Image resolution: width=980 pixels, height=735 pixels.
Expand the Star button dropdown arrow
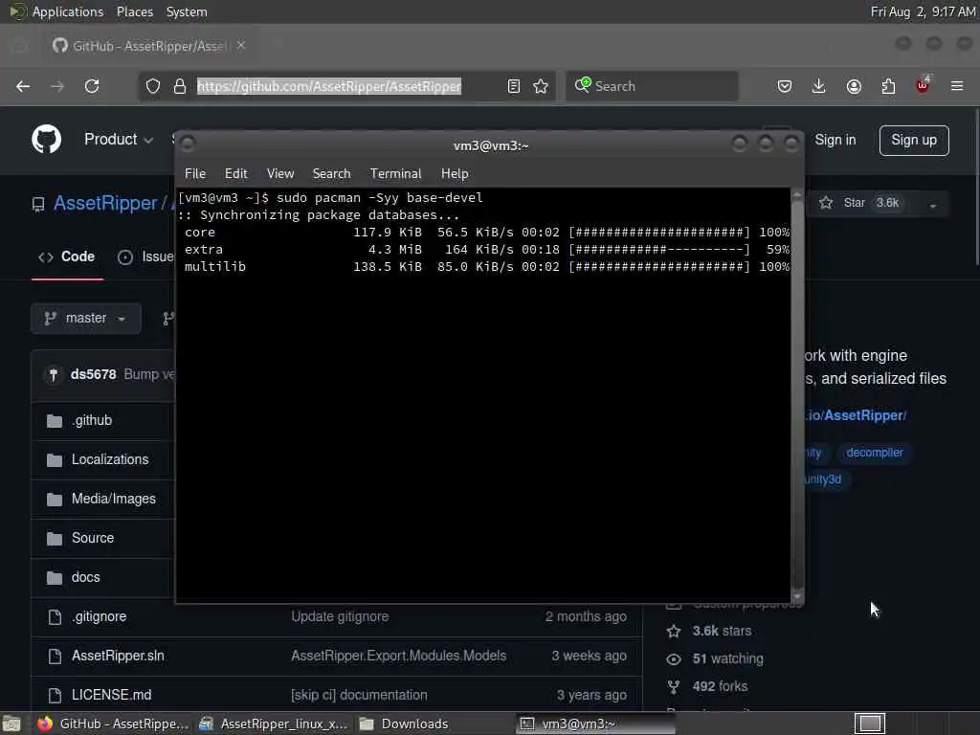click(x=932, y=205)
